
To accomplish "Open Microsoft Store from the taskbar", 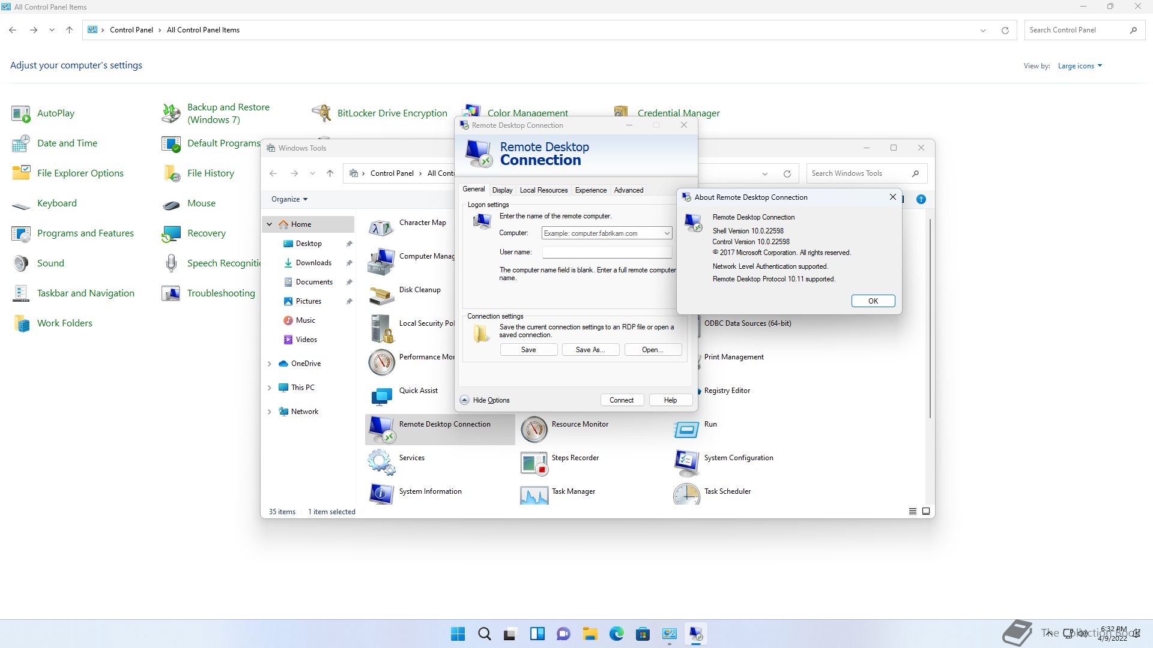I will click(x=643, y=634).
